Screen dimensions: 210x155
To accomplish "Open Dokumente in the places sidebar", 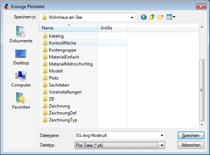I will (21, 34).
